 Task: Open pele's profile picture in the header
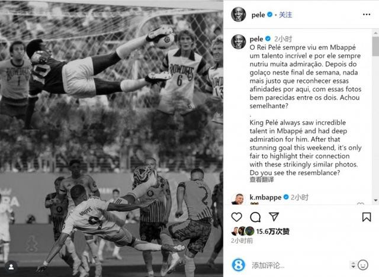tap(239, 14)
